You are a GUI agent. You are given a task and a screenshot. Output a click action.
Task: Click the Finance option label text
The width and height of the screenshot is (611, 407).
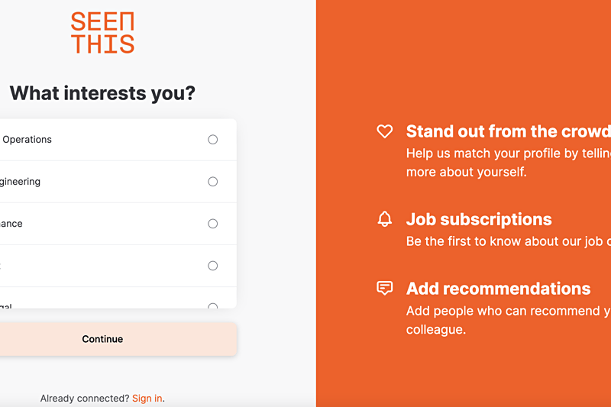[11, 224]
